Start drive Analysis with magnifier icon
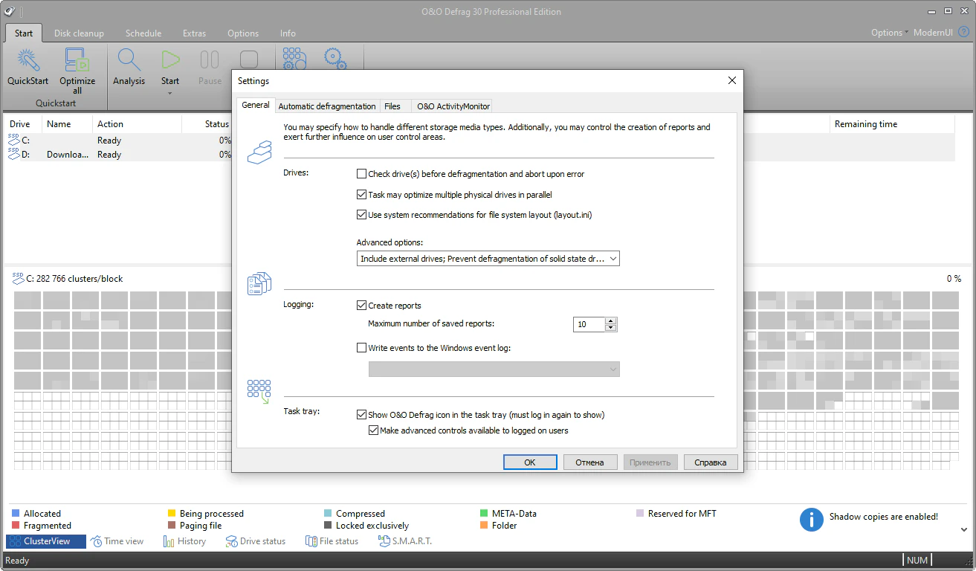 [x=129, y=67]
